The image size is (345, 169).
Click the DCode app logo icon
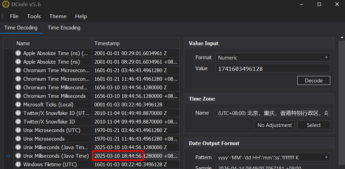point(5,4)
